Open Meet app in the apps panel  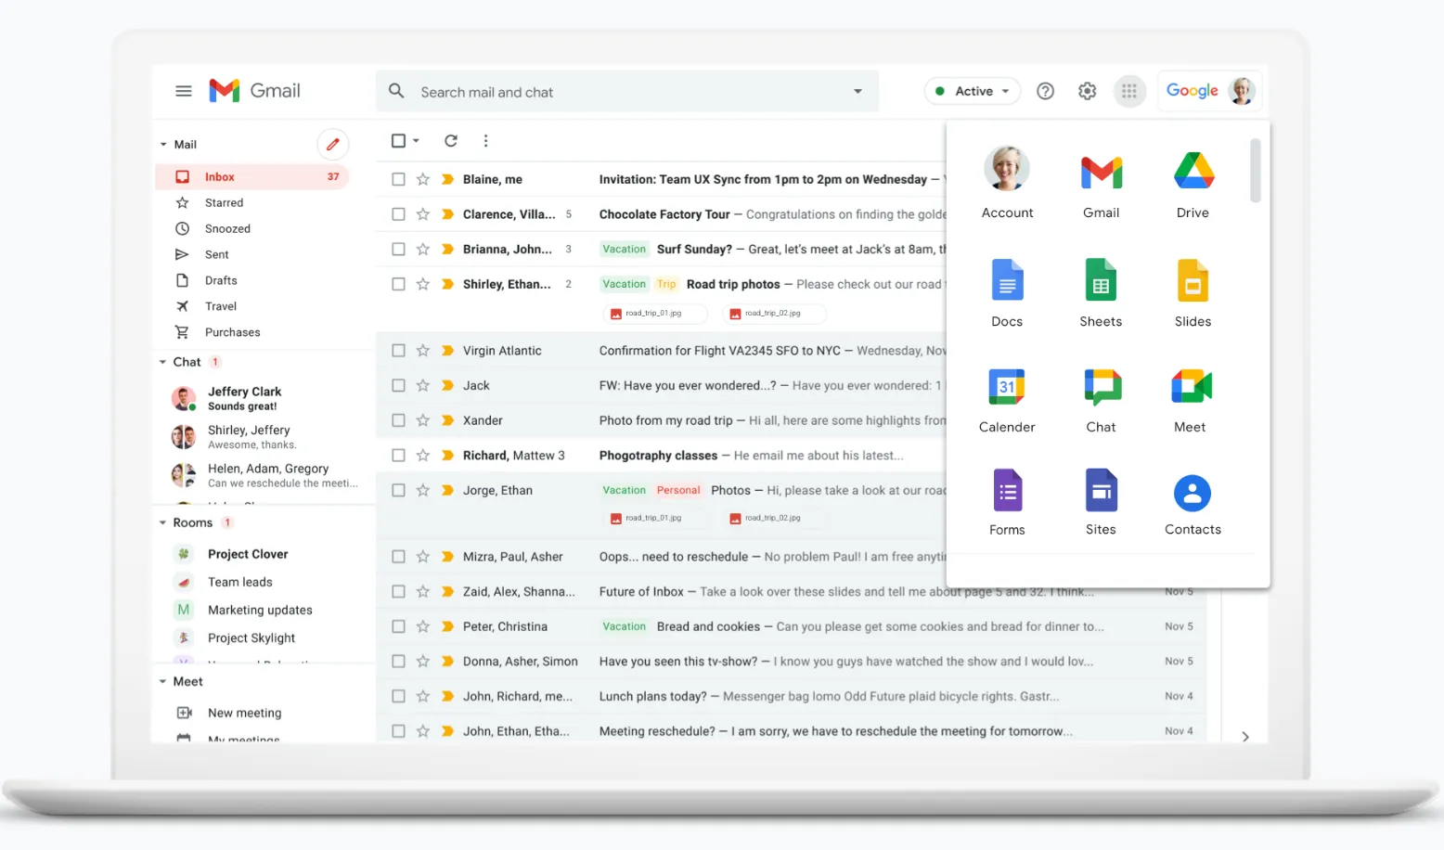[1191, 400]
